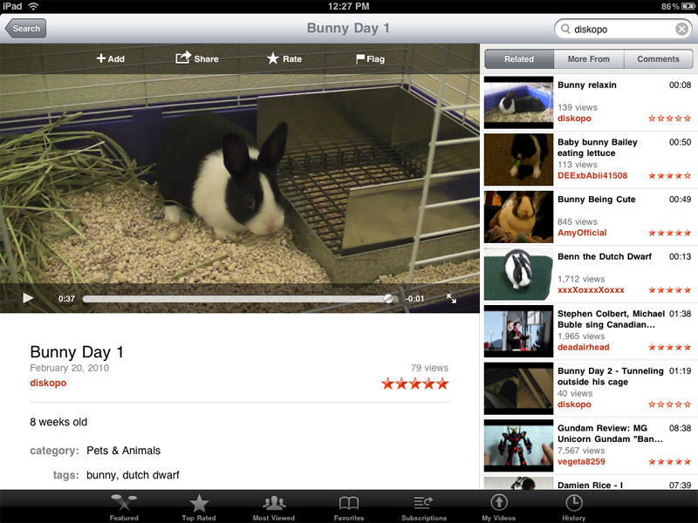Screen dimensions: 698x523
Task: Select Bunny Day 2 - Tunneling title
Action: click(610, 377)
